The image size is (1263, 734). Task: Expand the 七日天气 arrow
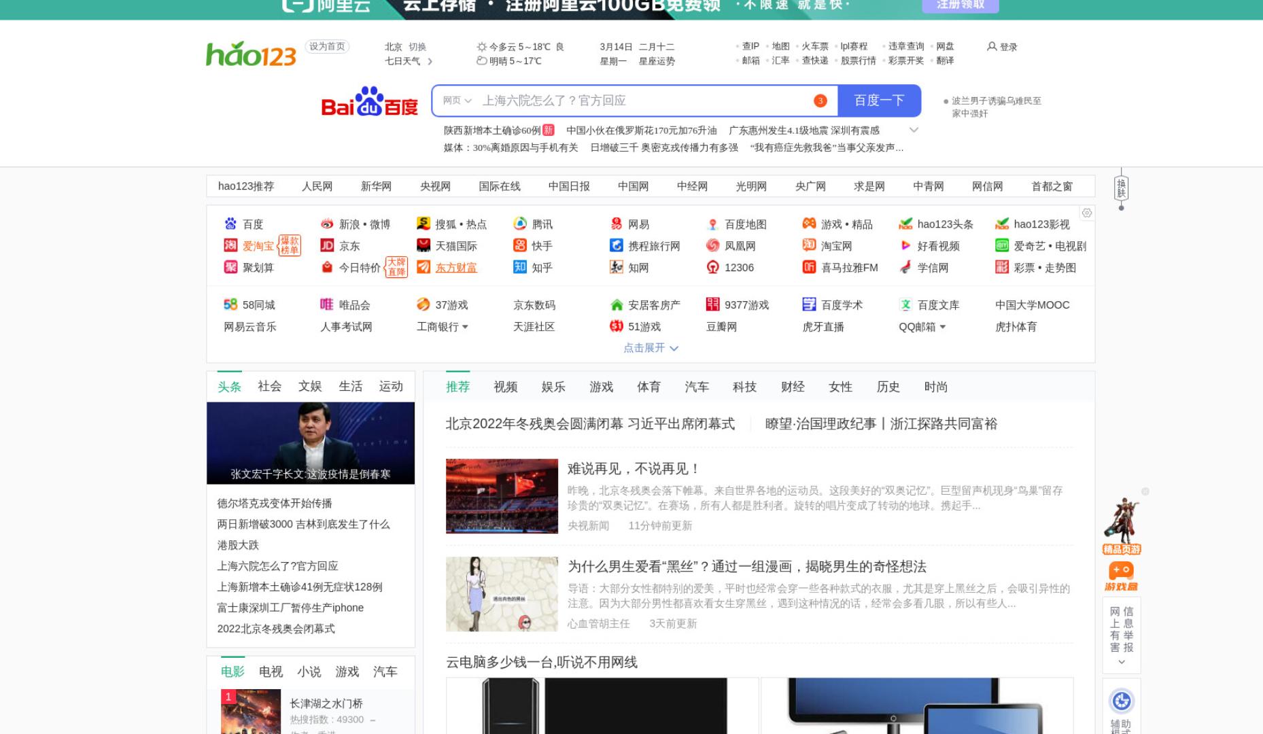click(430, 61)
